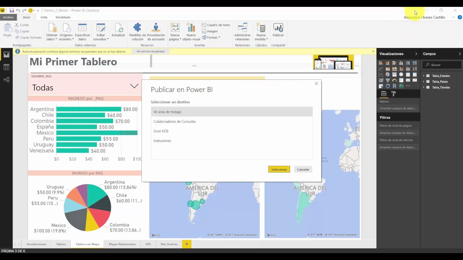Click Nuevo objeto visual in the ribbon
Screen dimensions: 463x260
coord(191,32)
